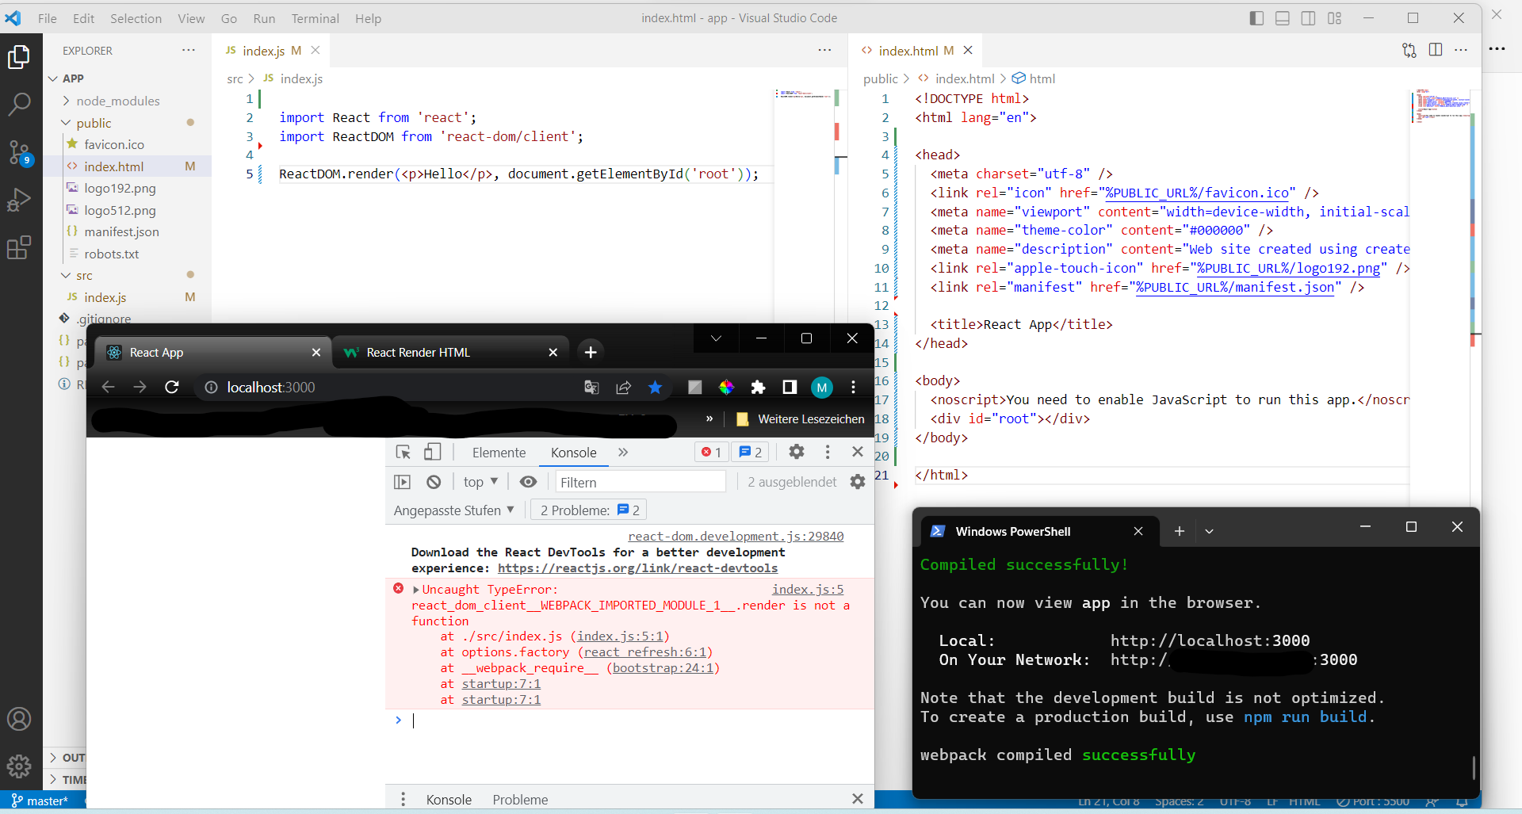Click the Chrome back arrow
The width and height of the screenshot is (1522, 814).
(109, 387)
